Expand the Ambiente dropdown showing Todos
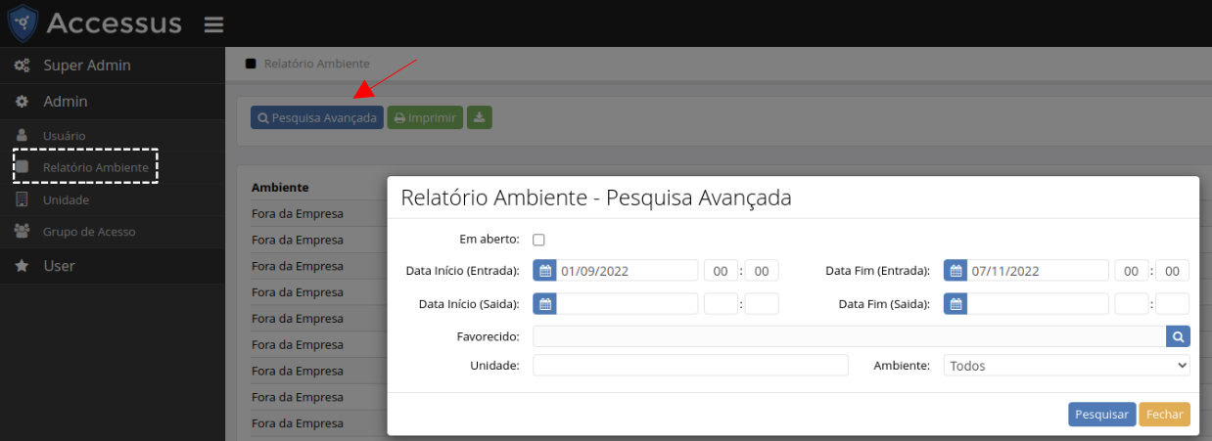This screenshot has width=1212, height=441. click(1066, 366)
